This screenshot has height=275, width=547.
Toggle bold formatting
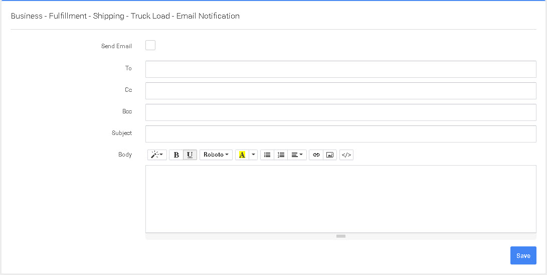pos(176,155)
